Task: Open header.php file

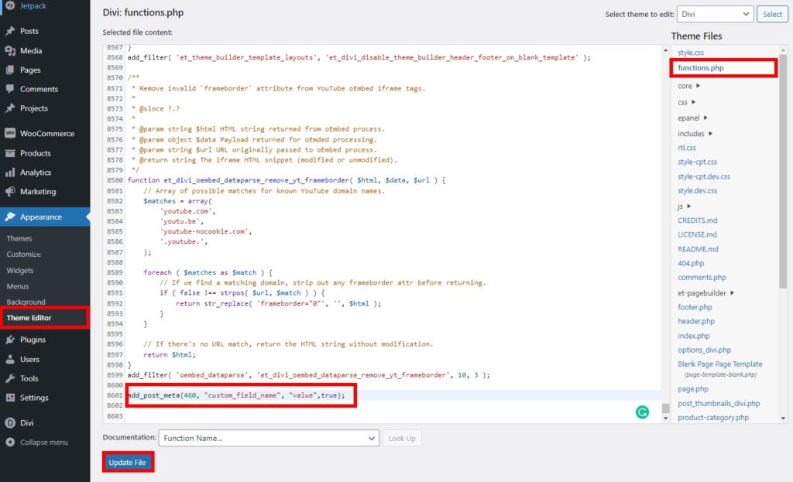Action: tap(696, 321)
